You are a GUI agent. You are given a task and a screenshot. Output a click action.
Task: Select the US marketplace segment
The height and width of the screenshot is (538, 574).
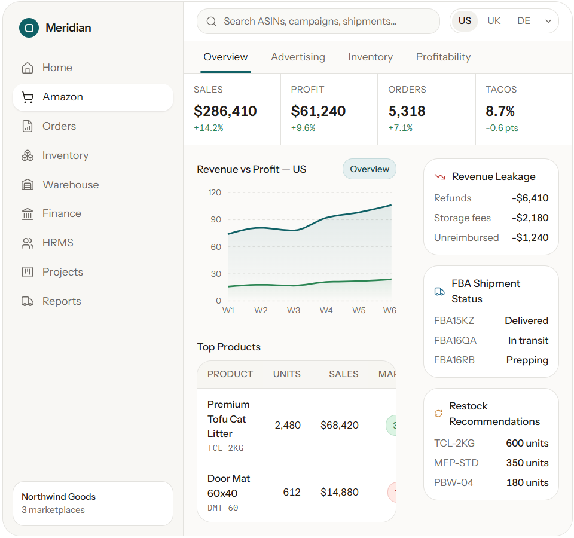[x=465, y=21]
